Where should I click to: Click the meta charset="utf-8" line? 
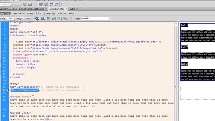(x=26, y=32)
